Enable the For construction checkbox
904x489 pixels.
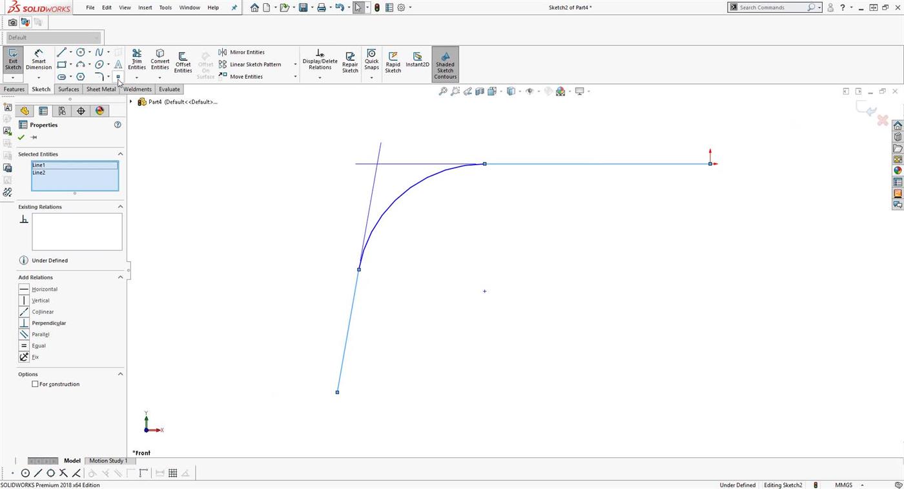point(36,384)
